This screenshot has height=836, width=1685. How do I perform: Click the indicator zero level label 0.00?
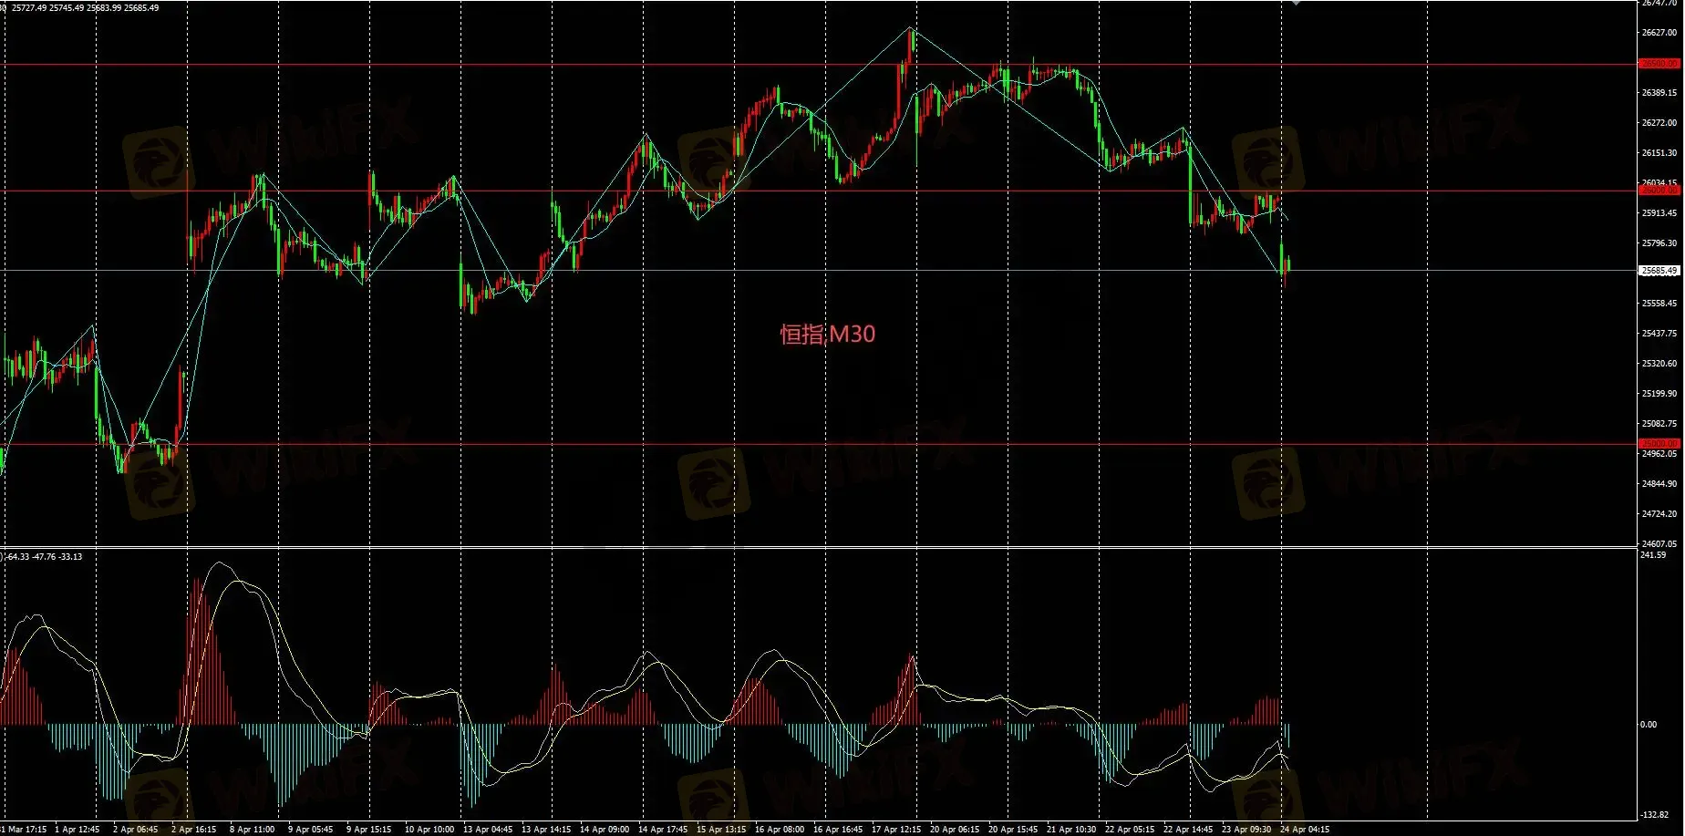(1649, 725)
